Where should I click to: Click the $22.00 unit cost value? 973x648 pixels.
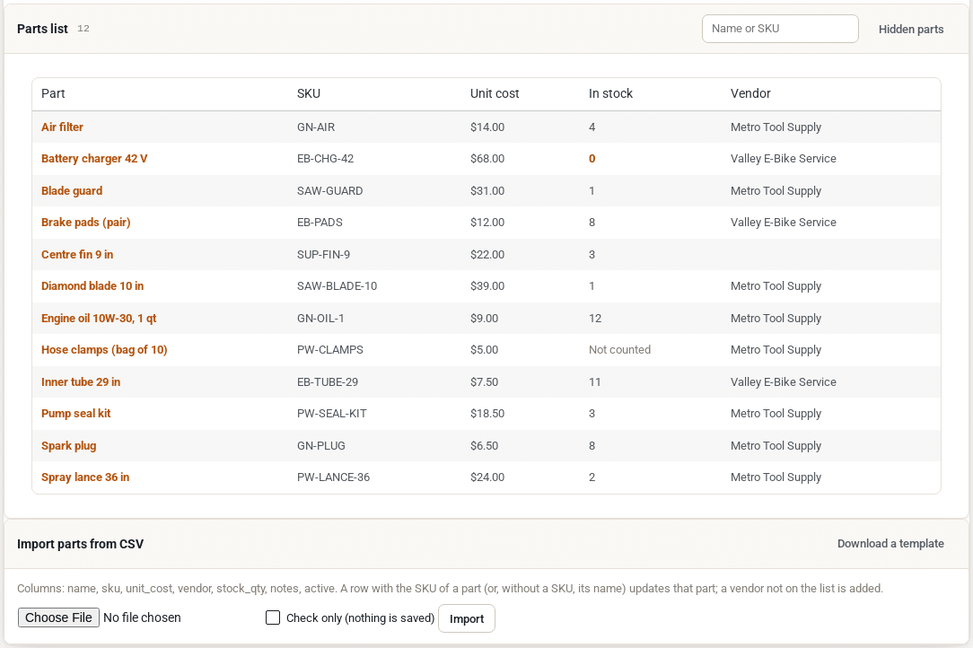pos(487,255)
